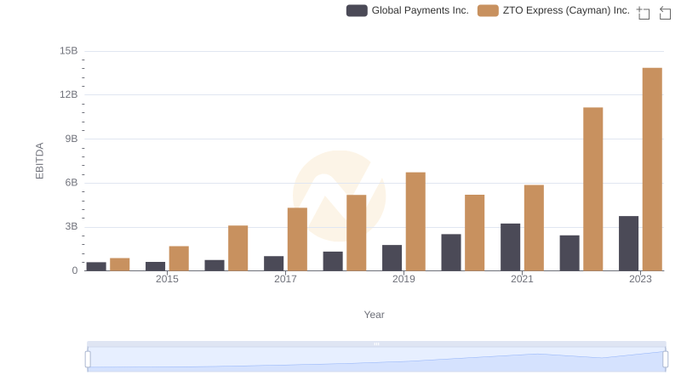Click the ZTO Express 2020 bar

coord(475,233)
